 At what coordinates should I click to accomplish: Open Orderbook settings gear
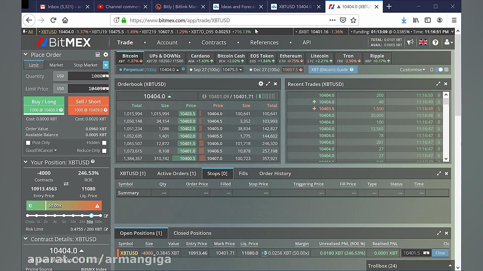[x=261, y=84]
